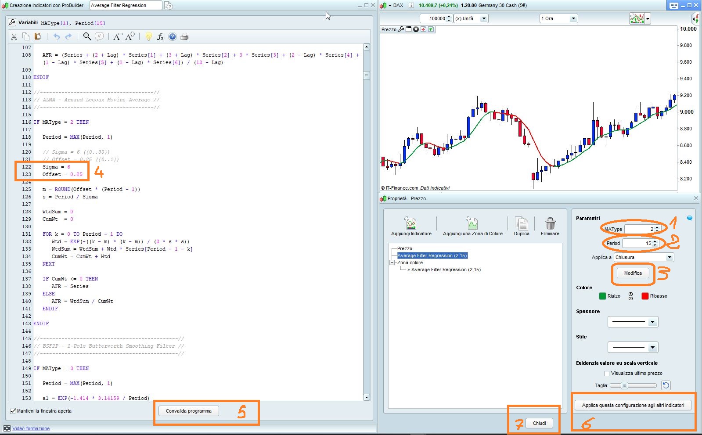702x435 pixels.
Task: Click the speech bubble icon beside Parametri
Action: 689,218
